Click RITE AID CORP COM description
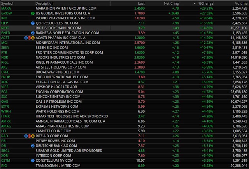The width and height of the screenshot is (249, 169). tap(52, 136)
